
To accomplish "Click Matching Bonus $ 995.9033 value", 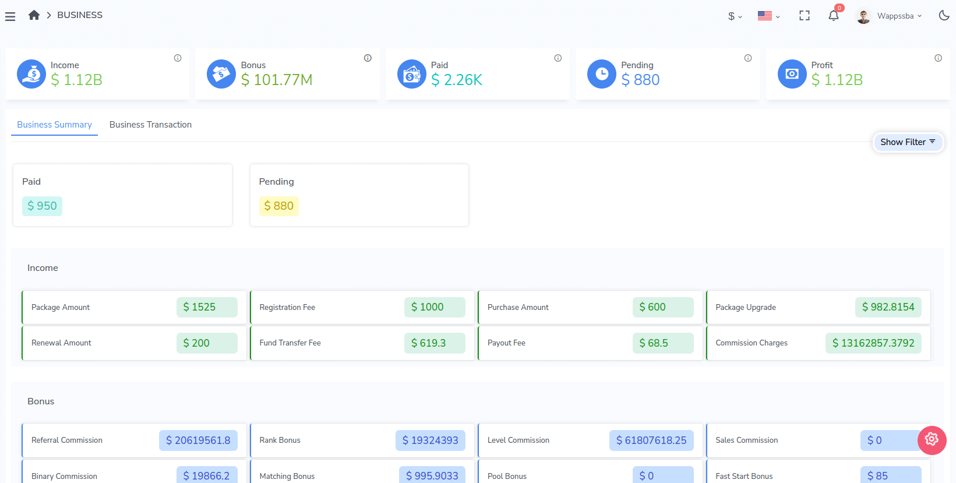I will coord(432,475).
